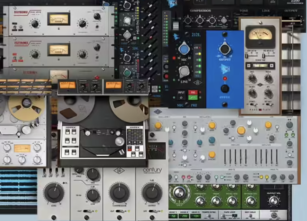Adjust the Output knob on Century channel strip
This screenshot has height=221, width=307.
[152, 193]
